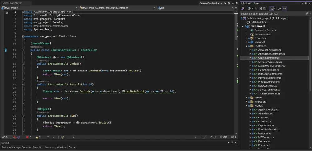
Task: Collapse the Controllers folder node
Action: (x=246, y=46)
